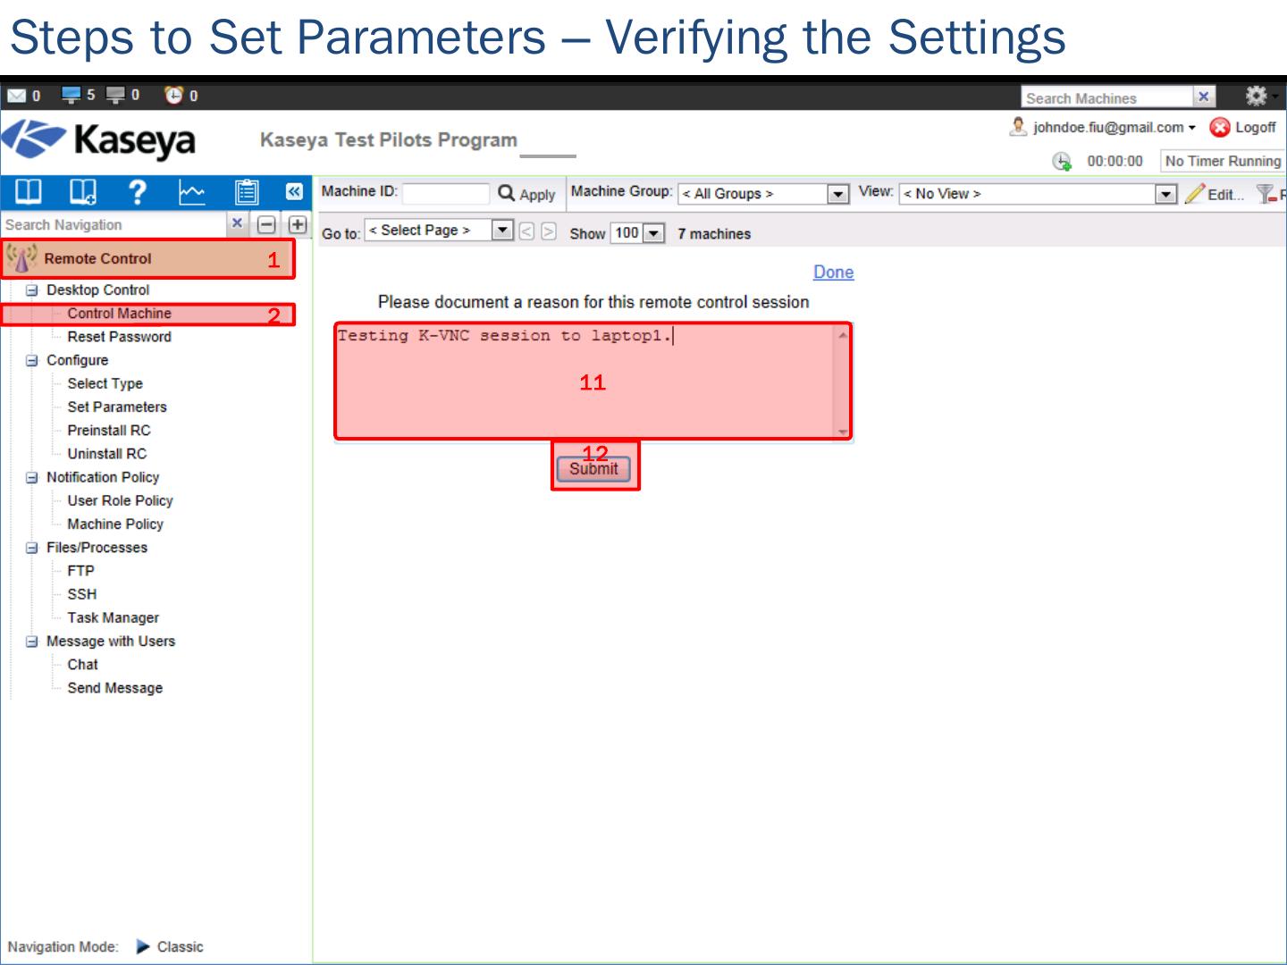
Task: Open Preinstall RC page
Action: (x=109, y=431)
